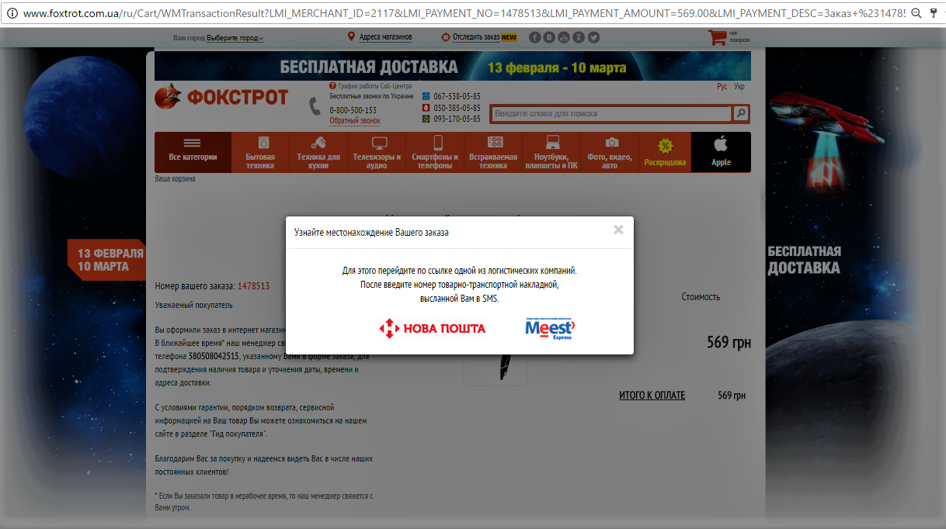This screenshot has width=946, height=529.
Task: Click the Foxtrot logo
Action: pos(221,98)
